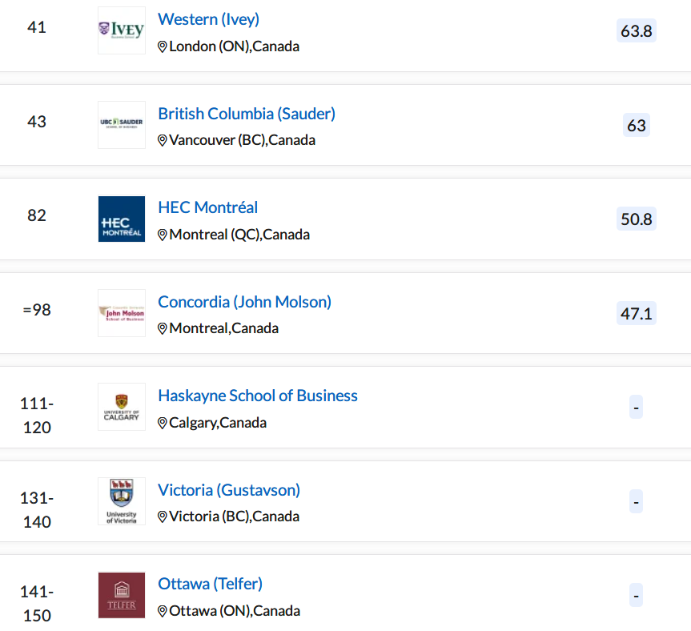The width and height of the screenshot is (691, 631).
Task: Click the University of Victoria crest logo
Action: point(122,501)
